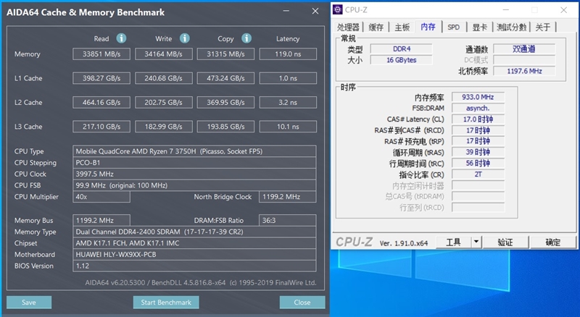Open the SPD tab in CPU-Z
This screenshot has width=580, height=317.
454,27
